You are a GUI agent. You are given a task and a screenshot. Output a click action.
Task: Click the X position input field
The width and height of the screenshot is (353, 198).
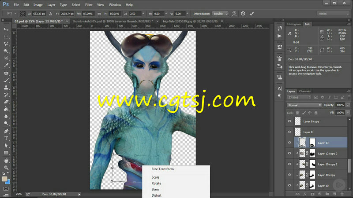click(39, 14)
